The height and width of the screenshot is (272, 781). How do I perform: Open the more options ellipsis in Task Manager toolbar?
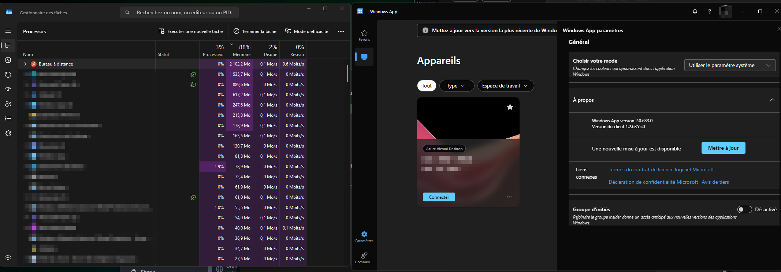(341, 31)
